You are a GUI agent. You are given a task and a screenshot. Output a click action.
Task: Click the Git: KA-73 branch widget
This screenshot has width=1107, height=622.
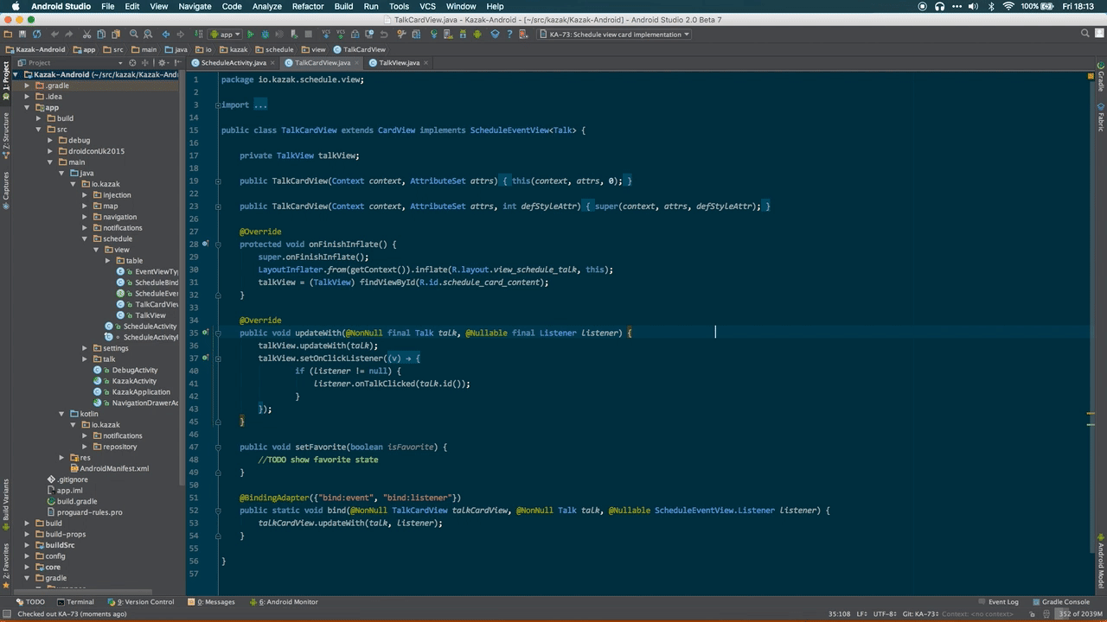click(921, 614)
